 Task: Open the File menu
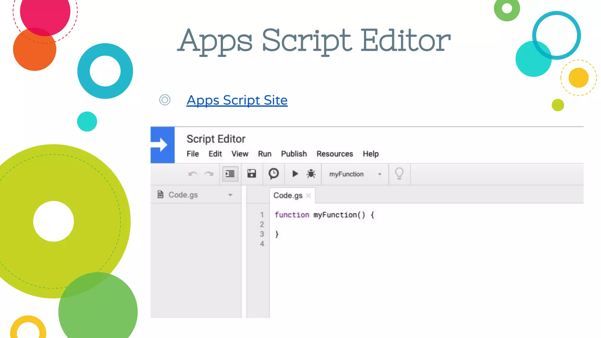(193, 154)
